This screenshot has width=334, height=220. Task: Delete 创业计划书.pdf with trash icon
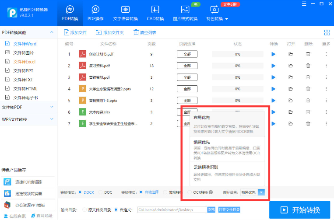pos(308,54)
